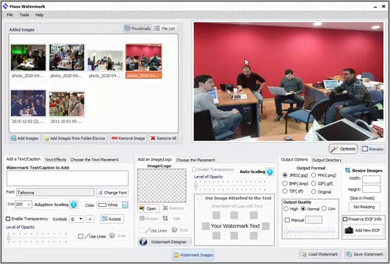Screen dimensions: 390x264
Task: Click the text Level of Opacity slider
Action: click(x=37, y=238)
